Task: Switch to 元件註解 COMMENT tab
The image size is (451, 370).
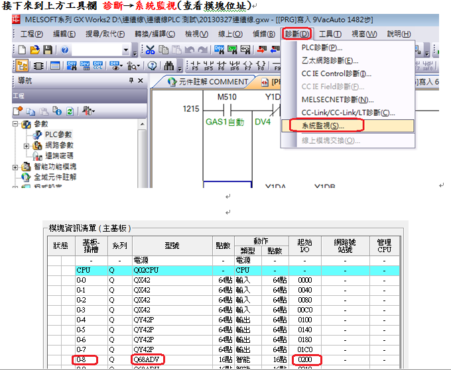Action: click(x=208, y=82)
